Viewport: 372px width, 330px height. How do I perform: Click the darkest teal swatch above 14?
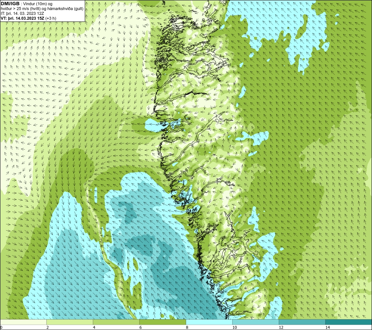(x=349, y=322)
